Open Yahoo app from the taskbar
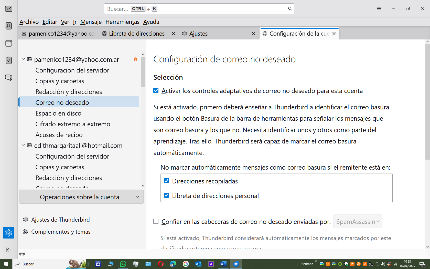Image resolution: width=430 pixels, height=269 pixels. [211, 264]
